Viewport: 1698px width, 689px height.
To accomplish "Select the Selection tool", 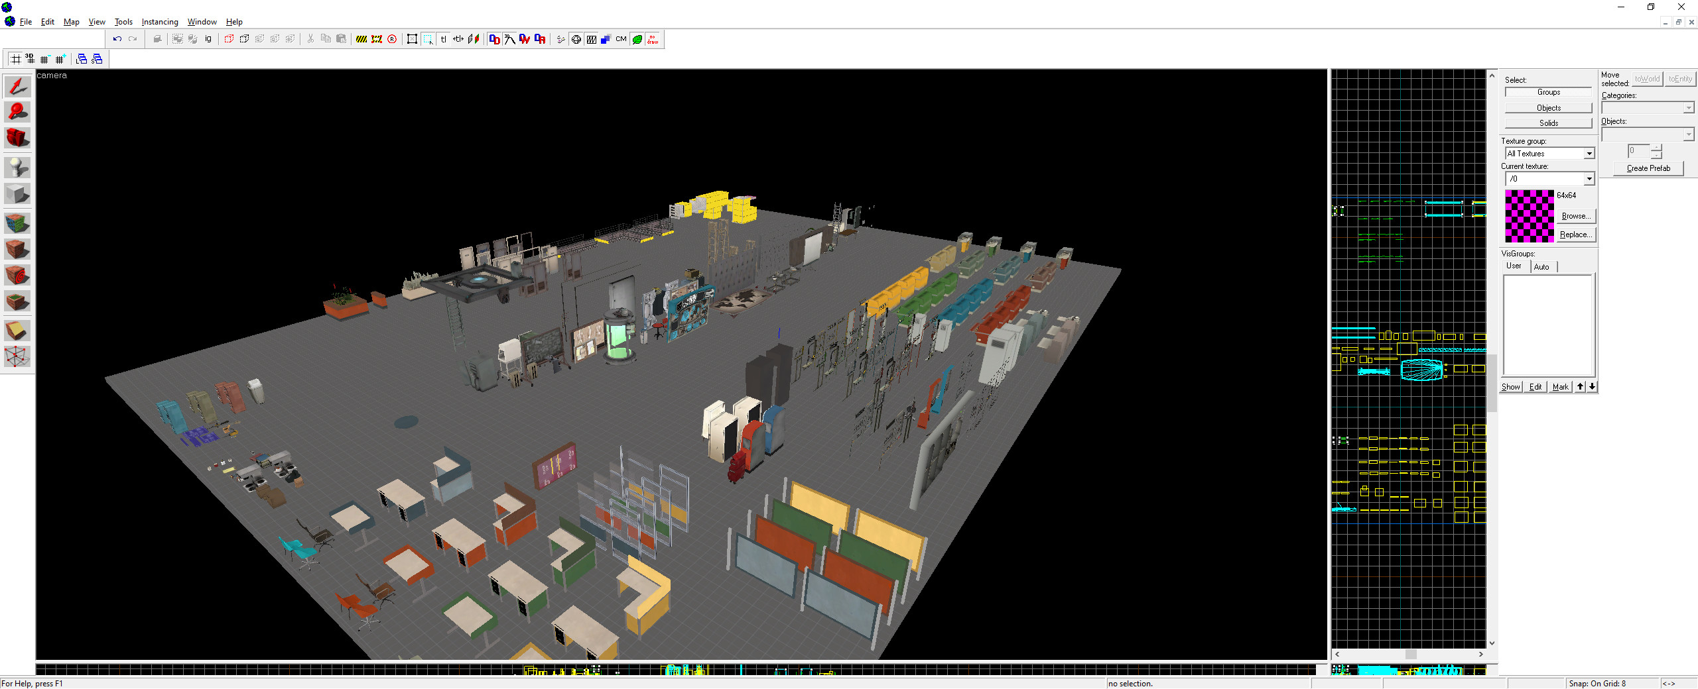I will 17,86.
